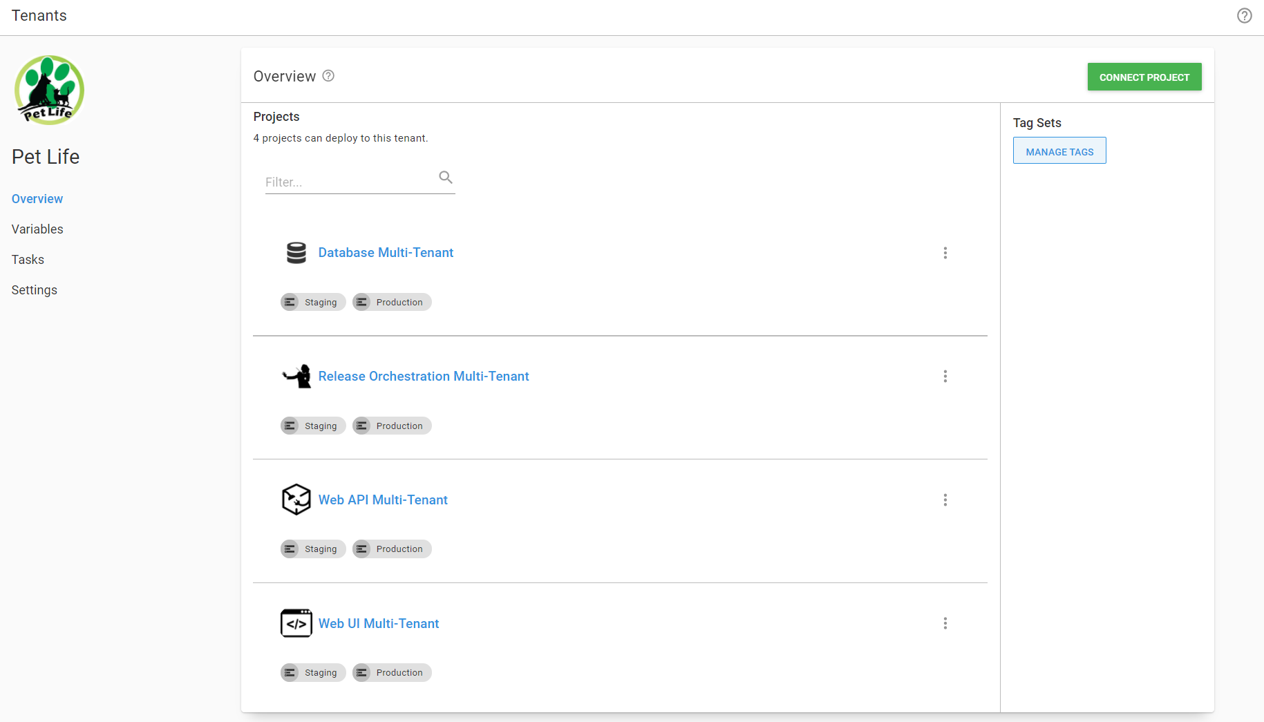
Task: Open overflow menu for Database Multi-Tenant
Action: coord(945,253)
